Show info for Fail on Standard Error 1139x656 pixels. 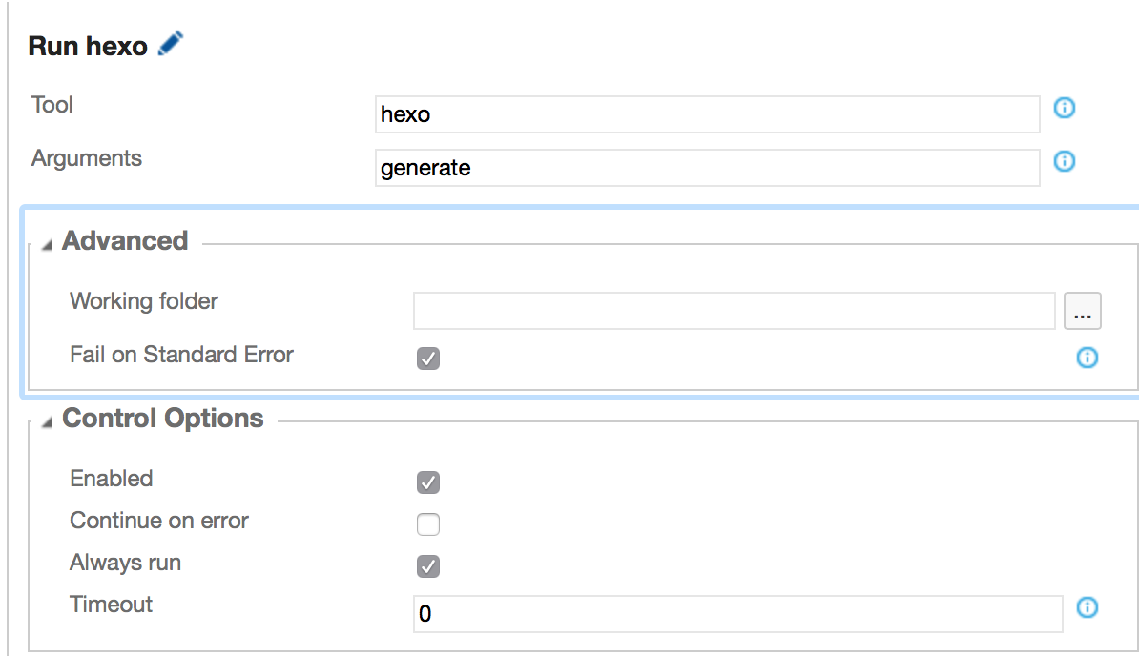tap(1087, 357)
